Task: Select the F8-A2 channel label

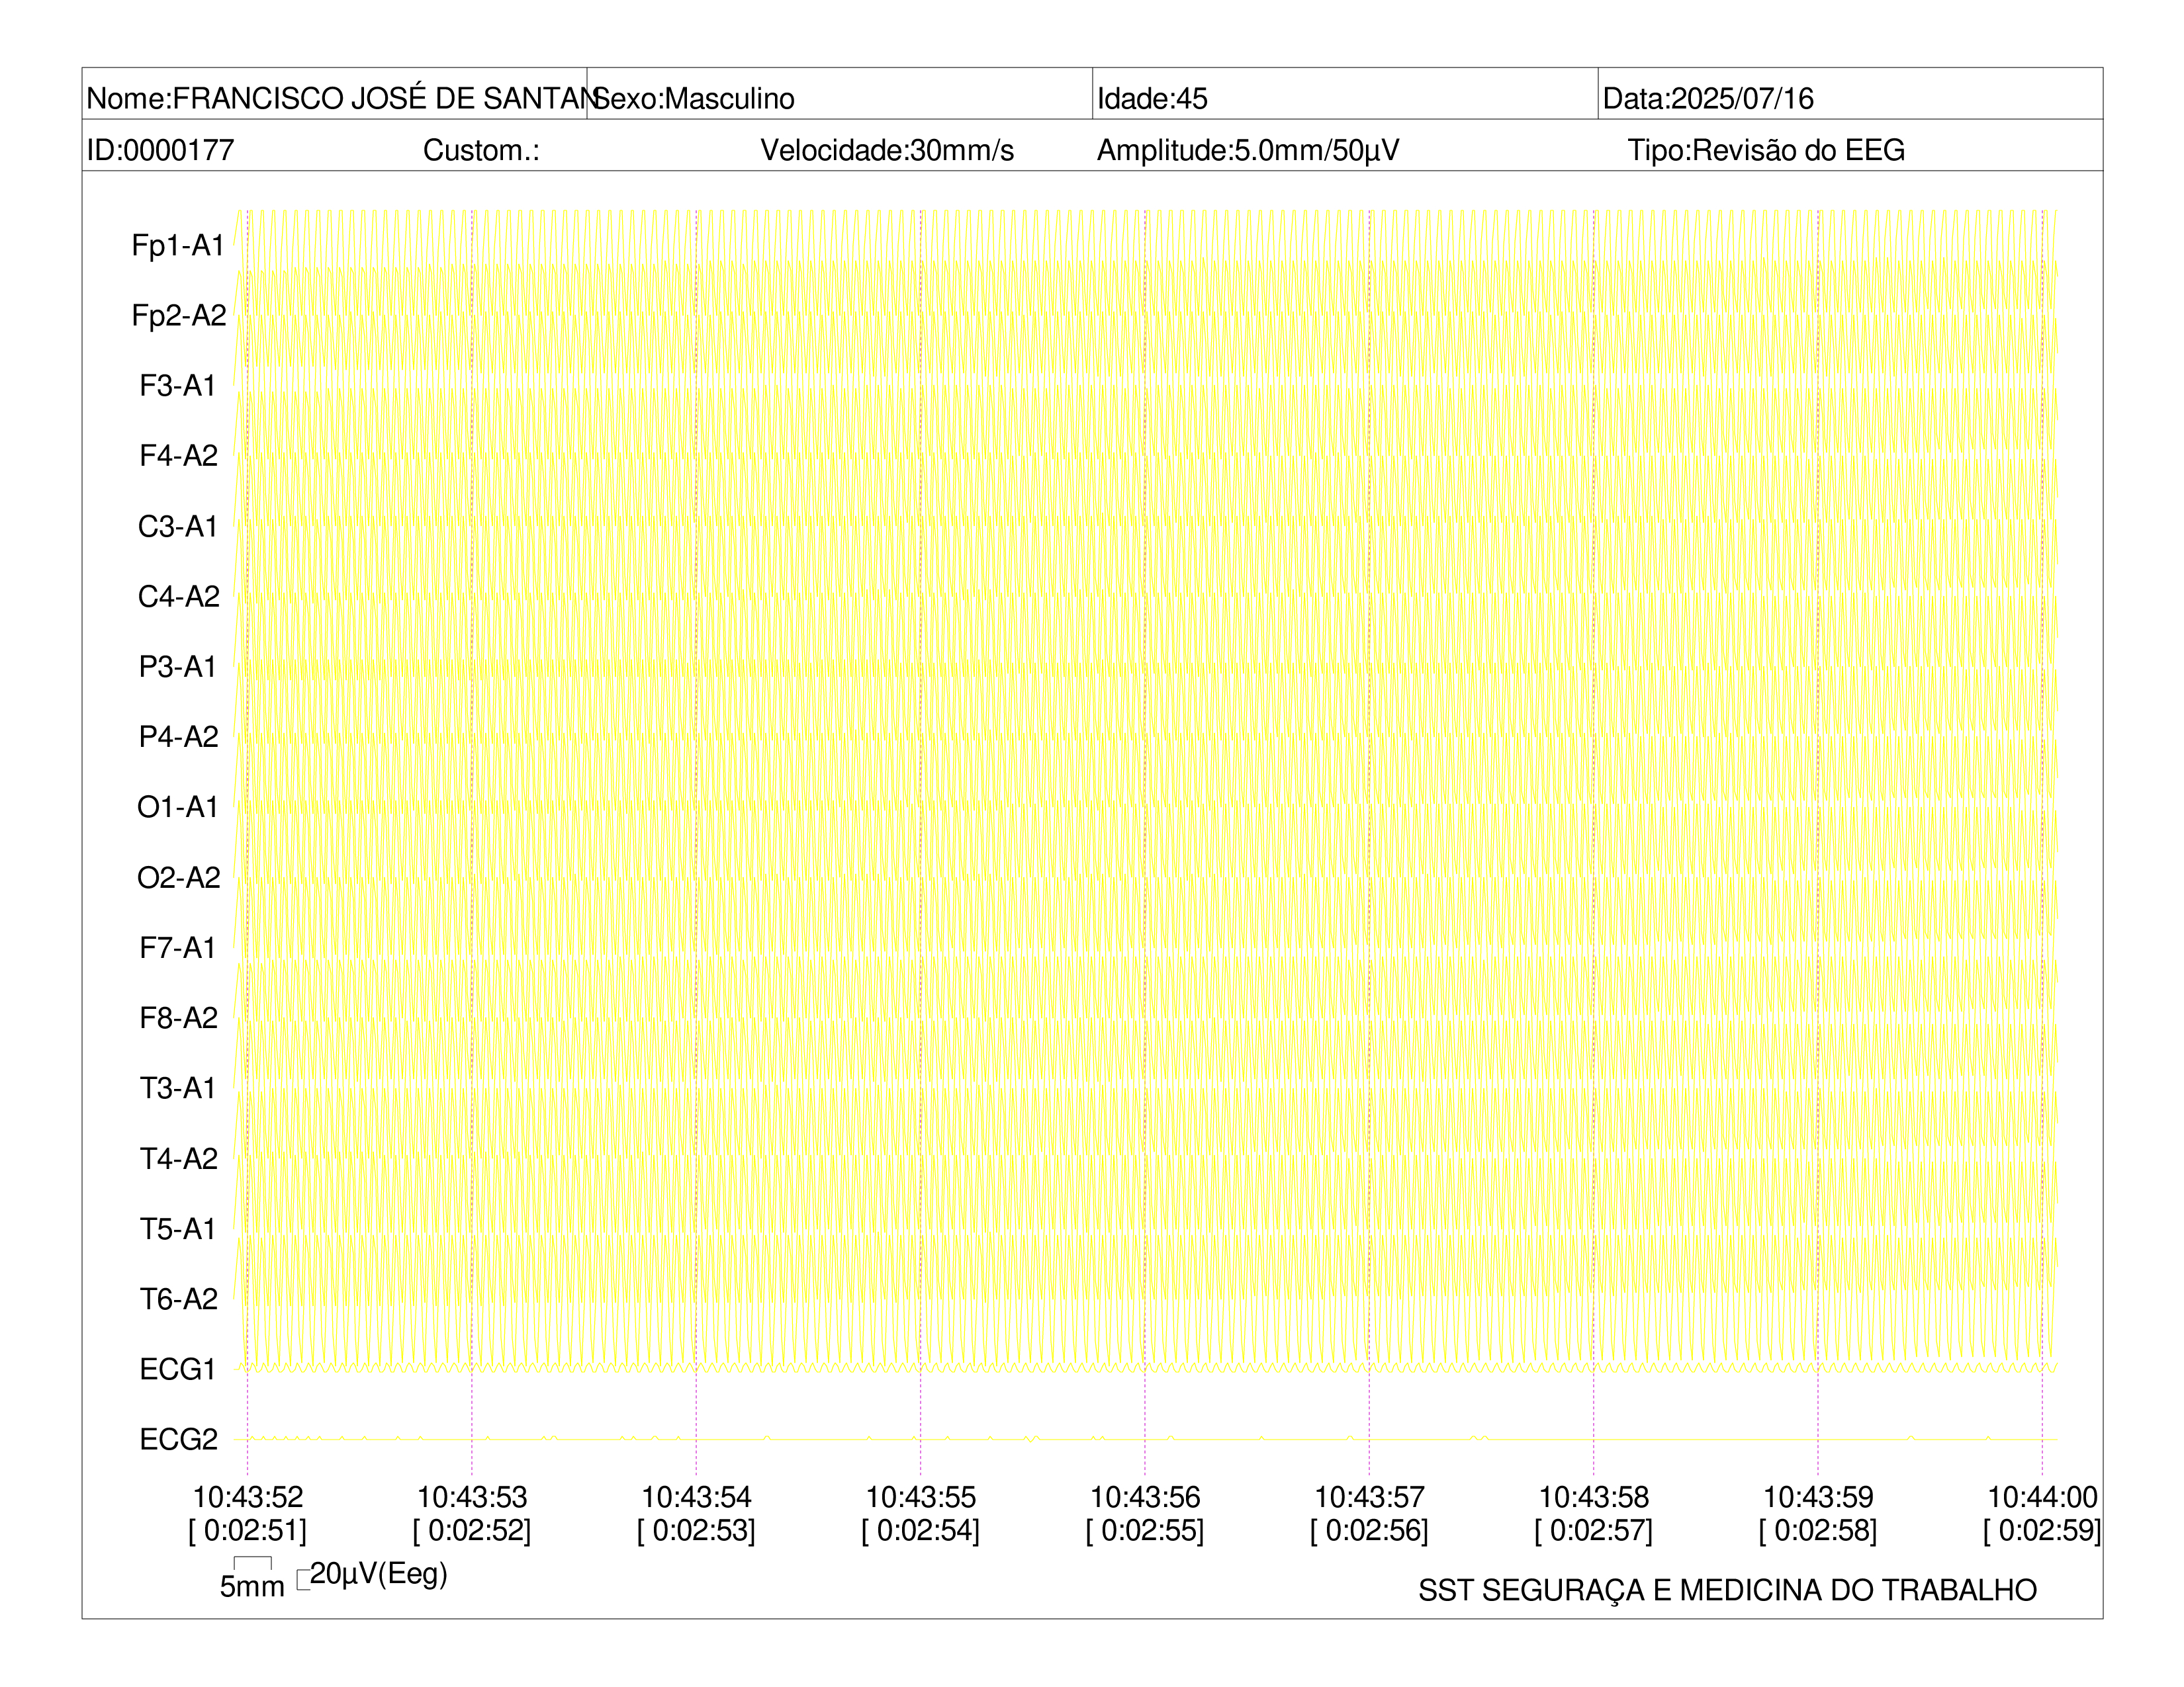Action: [178, 1017]
